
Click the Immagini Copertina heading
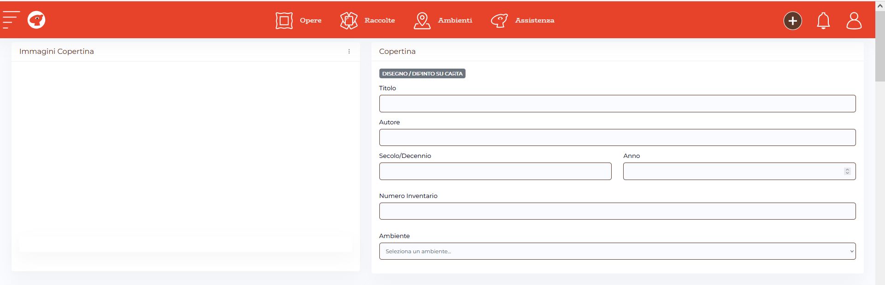tap(57, 52)
